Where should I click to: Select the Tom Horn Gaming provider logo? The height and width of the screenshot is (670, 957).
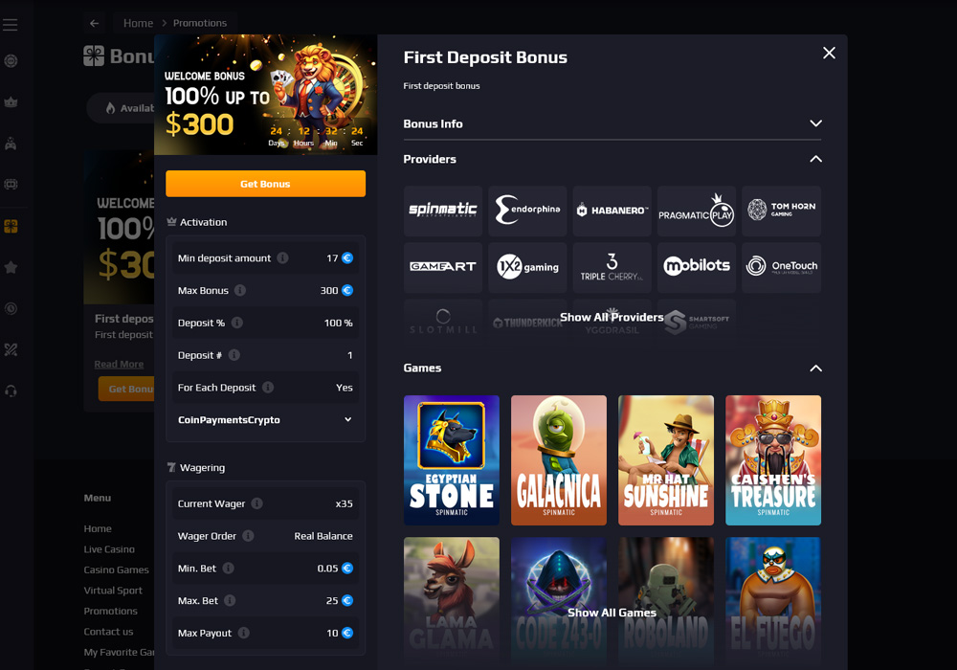point(781,211)
